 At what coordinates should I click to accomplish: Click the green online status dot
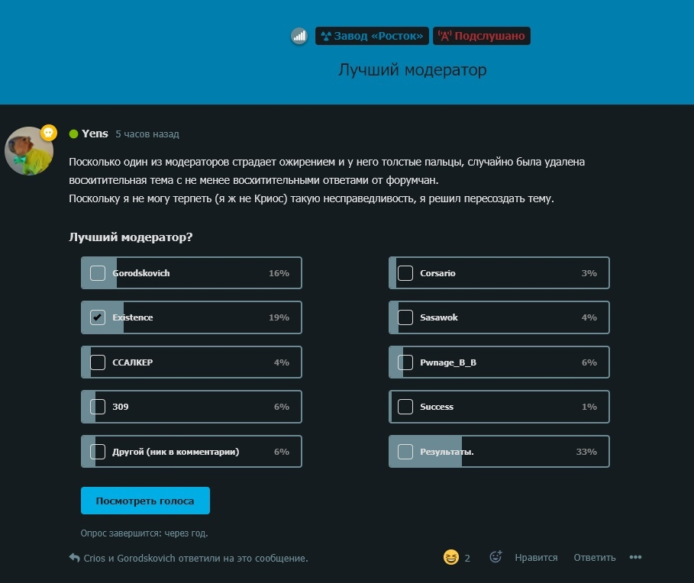[74, 134]
